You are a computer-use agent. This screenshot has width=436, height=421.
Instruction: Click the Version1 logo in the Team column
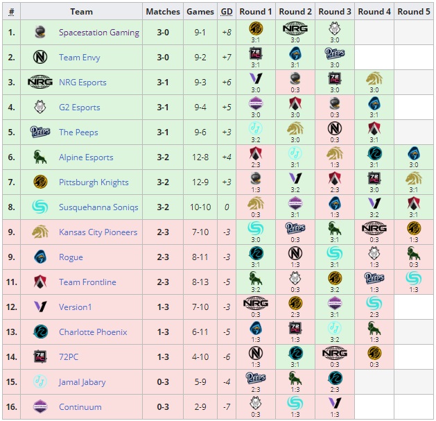tap(40, 307)
